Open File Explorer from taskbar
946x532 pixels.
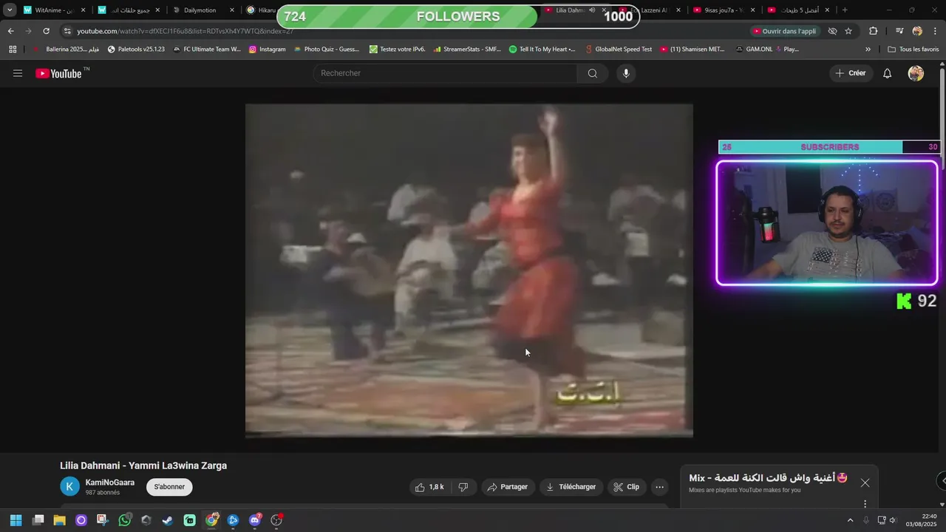[59, 520]
